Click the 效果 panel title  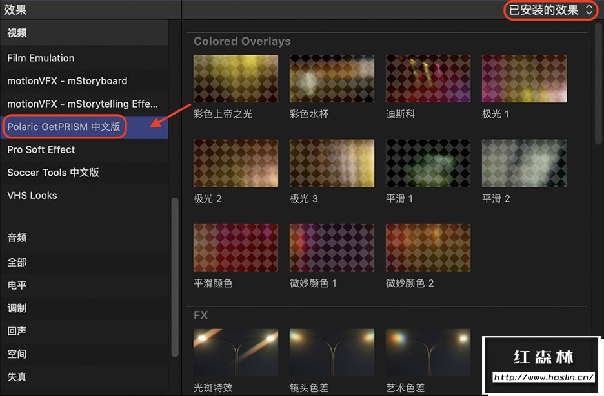[15, 10]
